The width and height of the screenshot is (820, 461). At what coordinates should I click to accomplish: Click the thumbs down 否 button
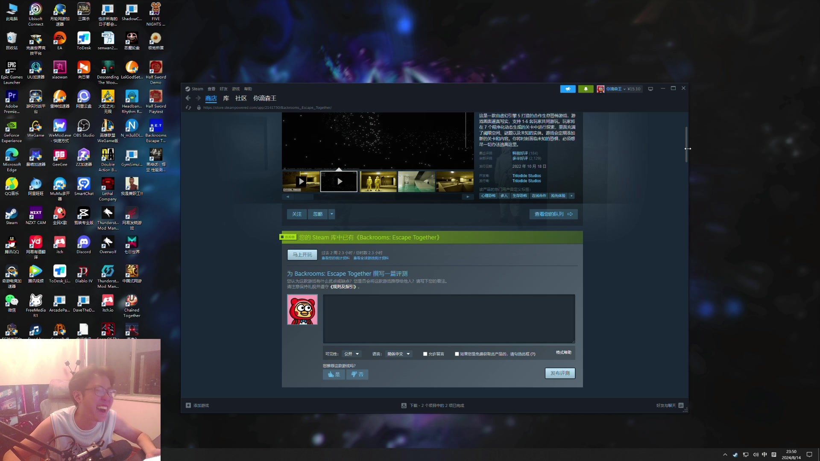[x=357, y=374]
